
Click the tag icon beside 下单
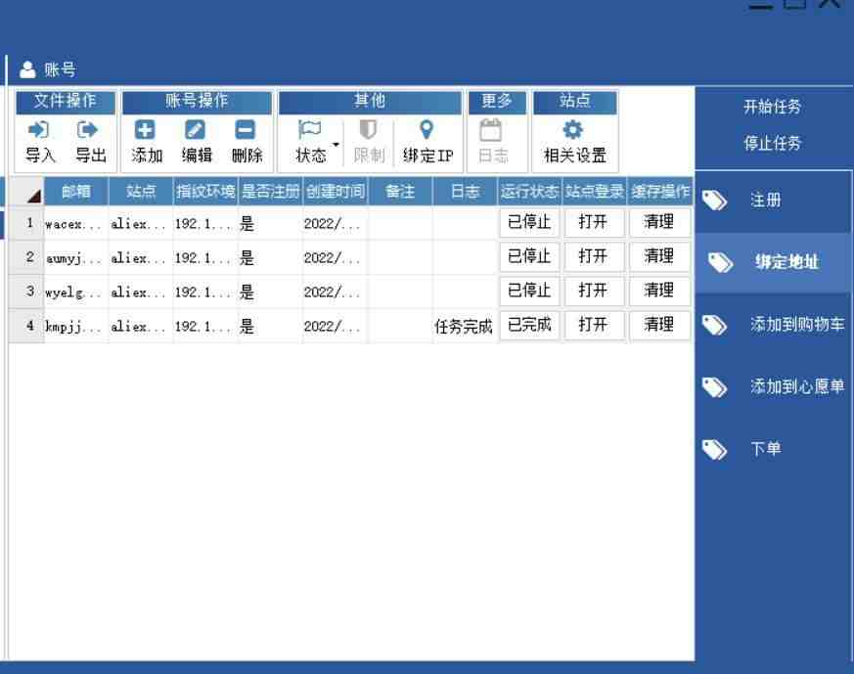(x=714, y=450)
